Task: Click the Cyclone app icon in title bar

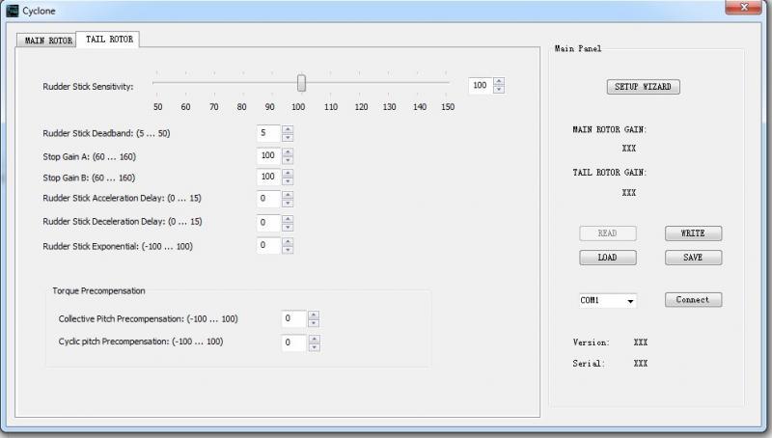Action: point(13,12)
